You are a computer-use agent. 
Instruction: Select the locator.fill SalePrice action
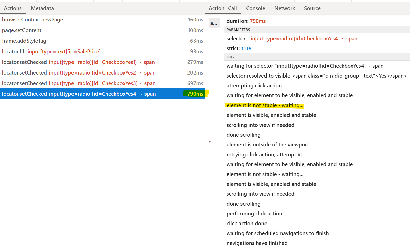(51, 51)
